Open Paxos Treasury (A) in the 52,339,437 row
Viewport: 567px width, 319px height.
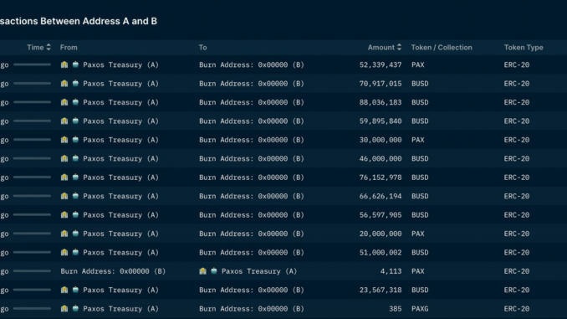click(120, 64)
